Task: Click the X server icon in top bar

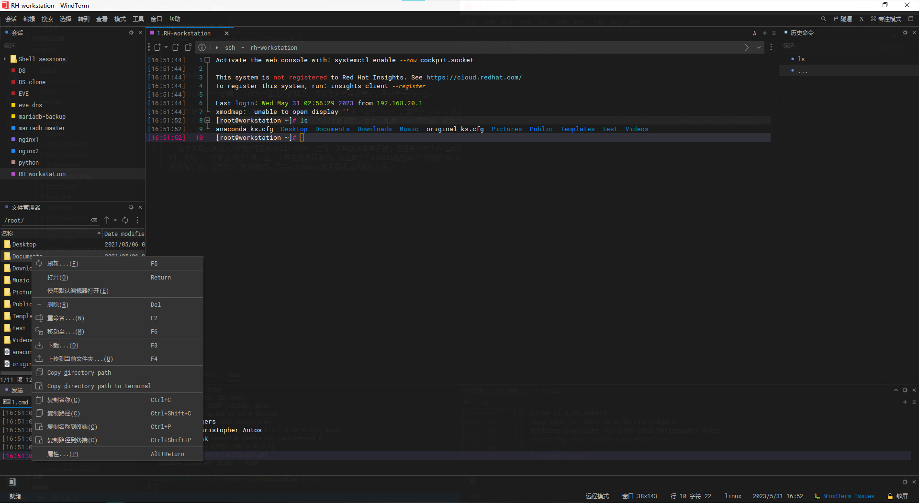Action: point(862,19)
